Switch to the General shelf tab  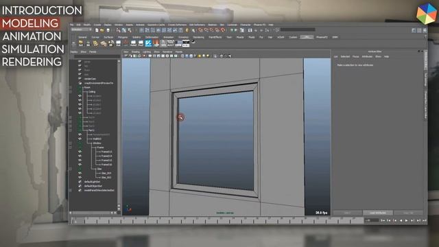coord(82,37)
